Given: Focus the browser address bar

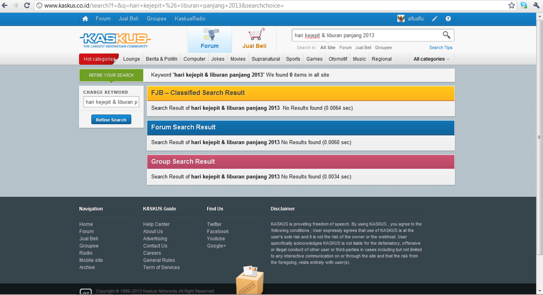Looking at the screenshot, I should (271, 6).
